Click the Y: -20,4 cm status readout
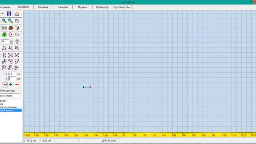 [x=45, y=140]
